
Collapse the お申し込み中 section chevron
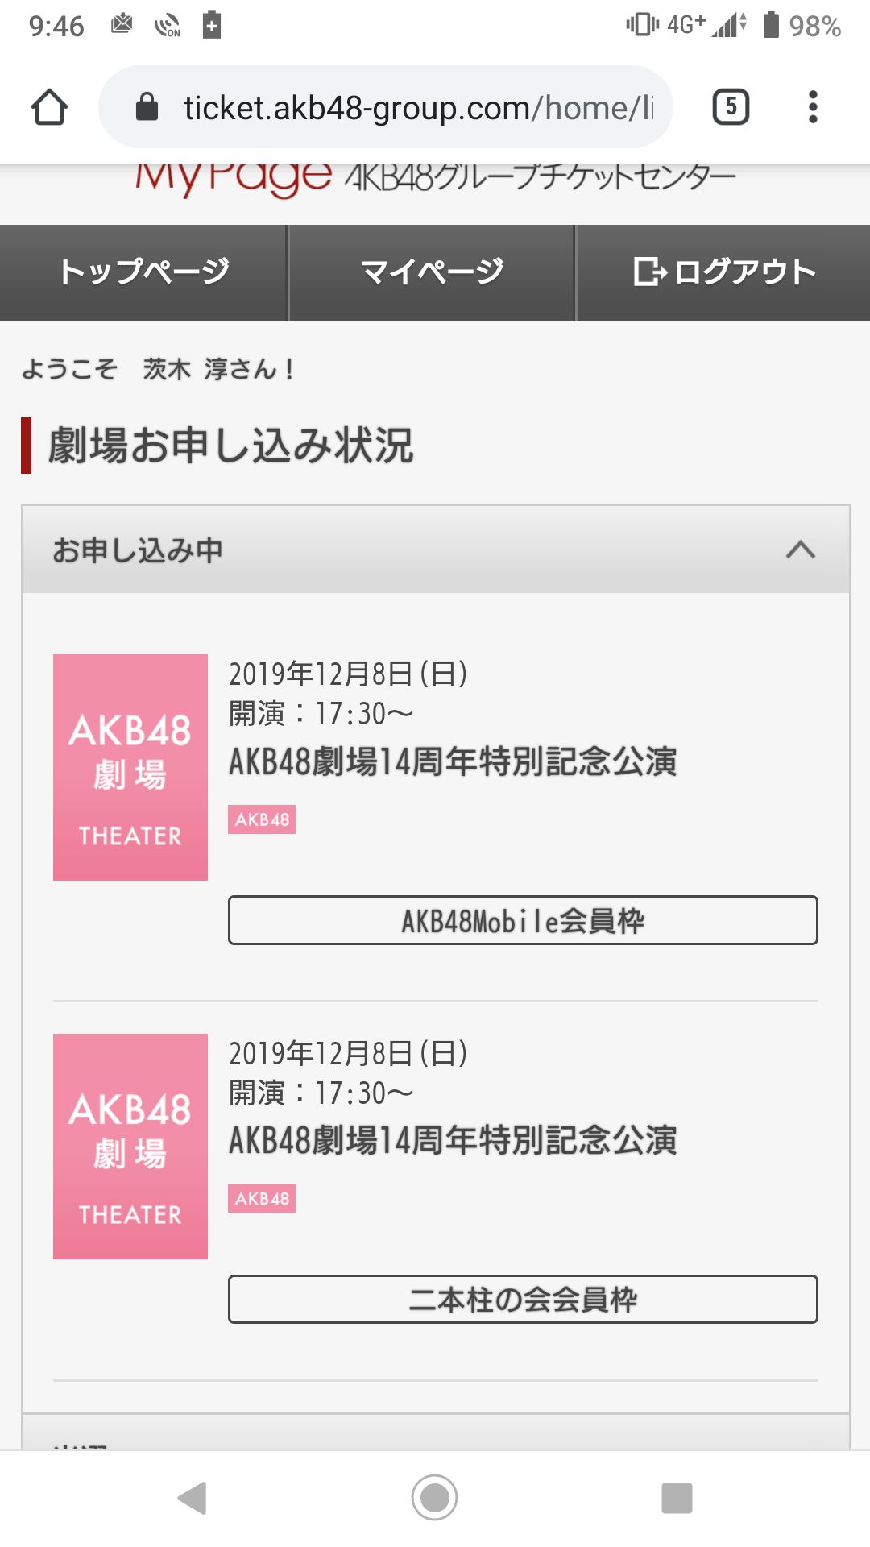click(801, 550)
